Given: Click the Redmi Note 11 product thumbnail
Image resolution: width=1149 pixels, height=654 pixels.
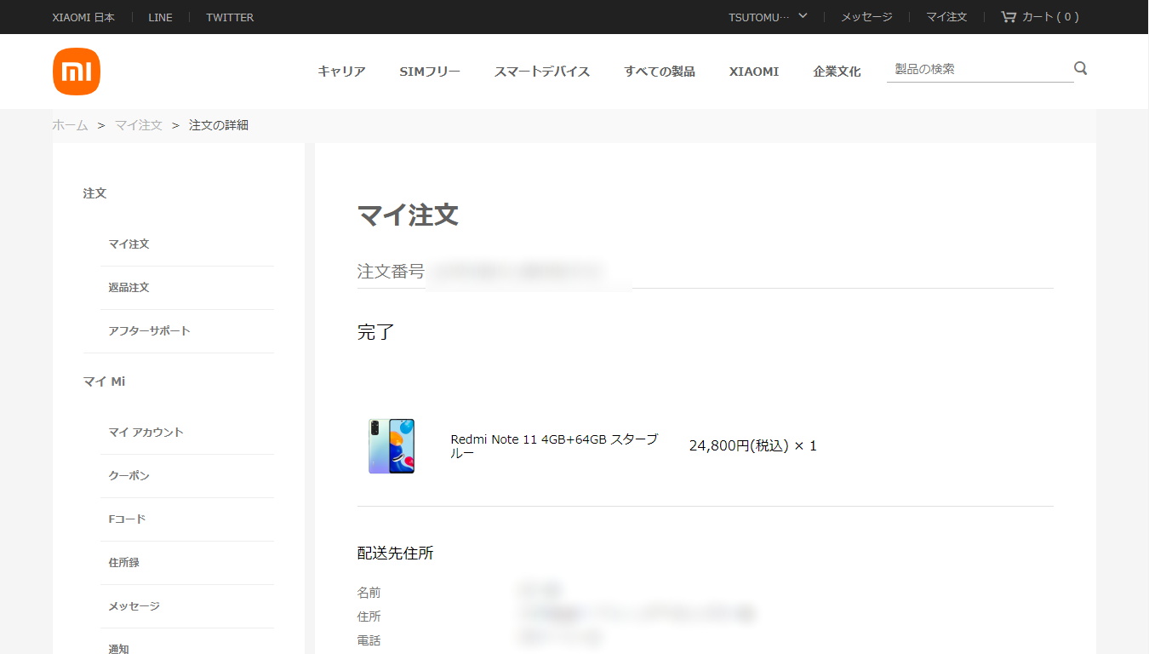Looking at the screenshot, I should [x=392, y=446].
